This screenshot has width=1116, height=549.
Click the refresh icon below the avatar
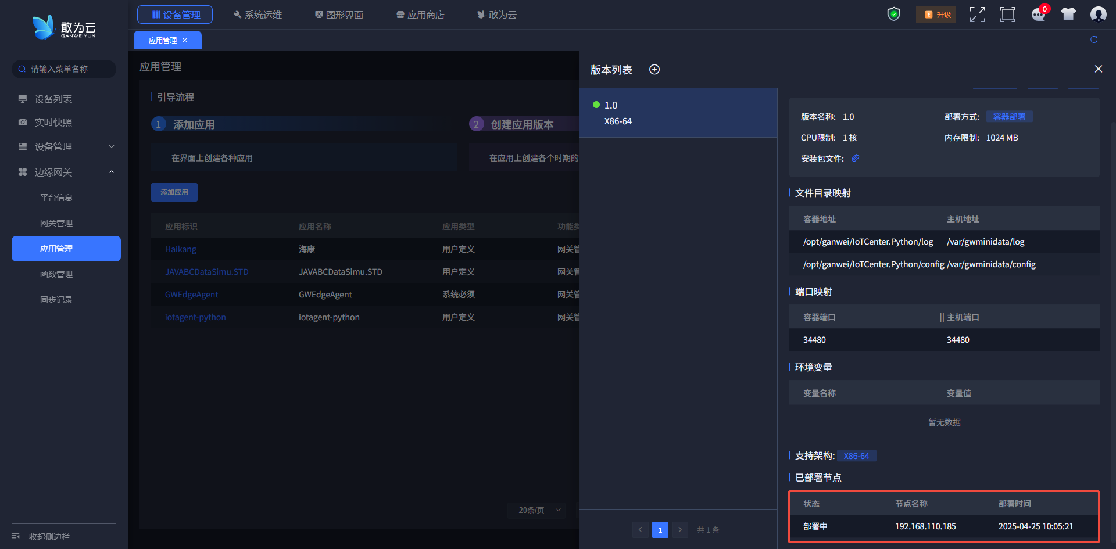tap(1094, 40)
